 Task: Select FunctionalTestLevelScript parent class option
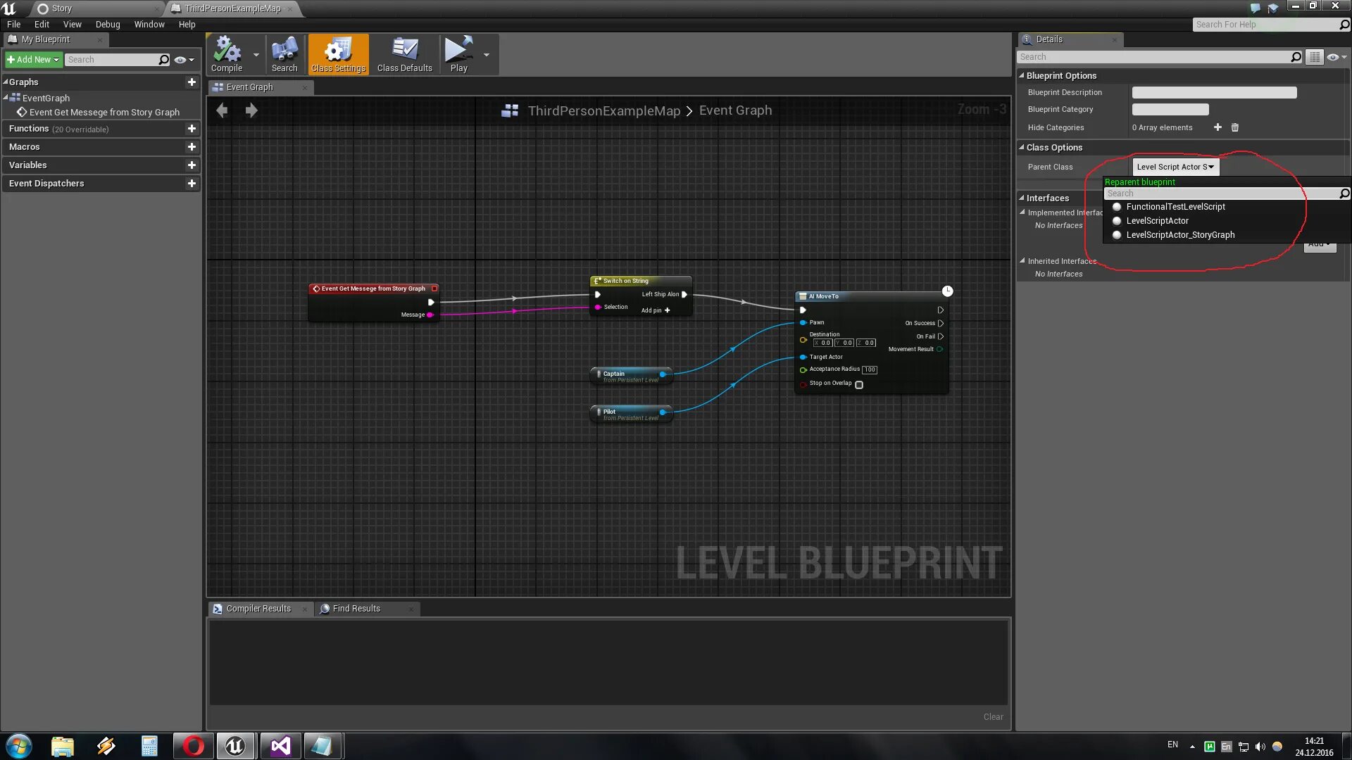pos(1175,207)
